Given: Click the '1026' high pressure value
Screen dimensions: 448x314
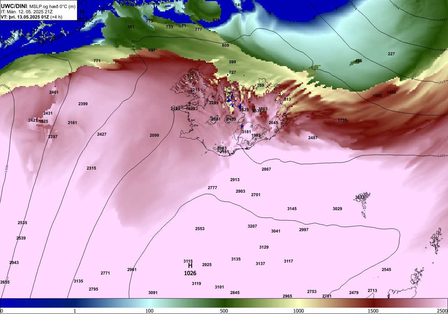Looking at the screenshot, I should tap(190, 273).
